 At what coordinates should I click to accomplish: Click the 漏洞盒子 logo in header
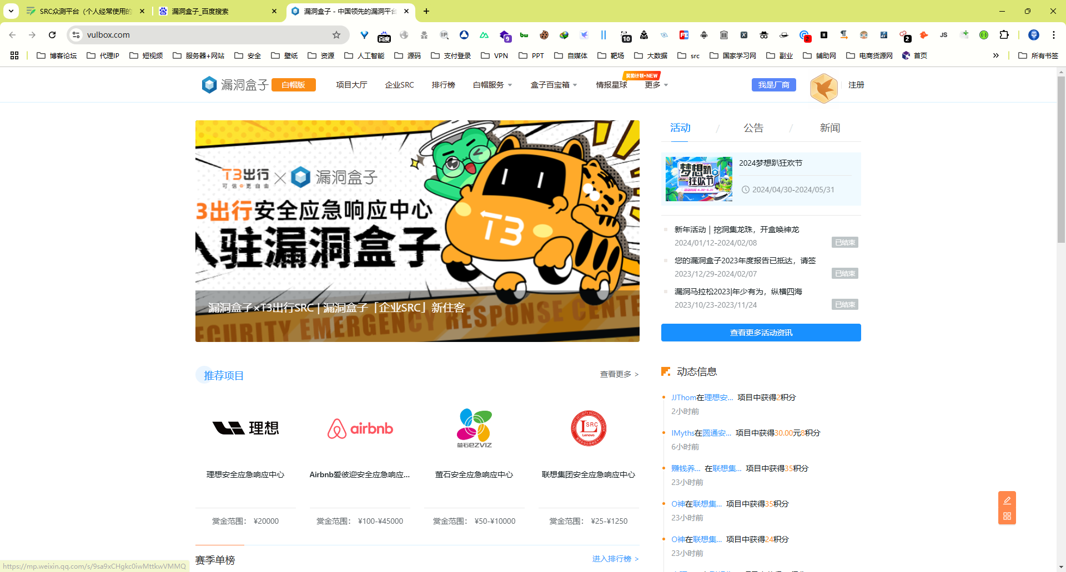[x=235, y=85]
